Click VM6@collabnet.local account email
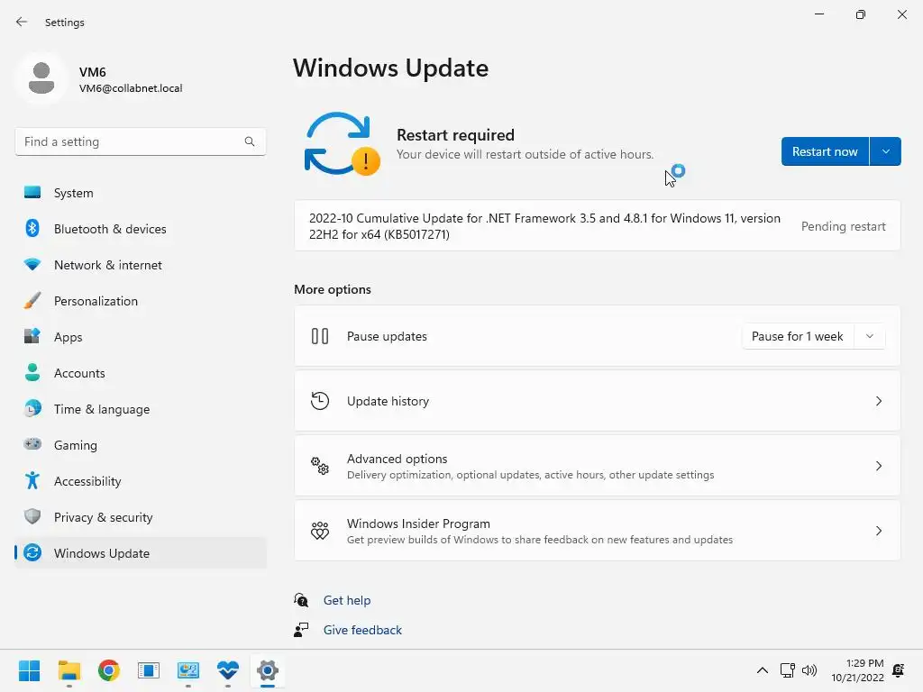923x692 pixels. pyautogui.click(x=131, y=88)
